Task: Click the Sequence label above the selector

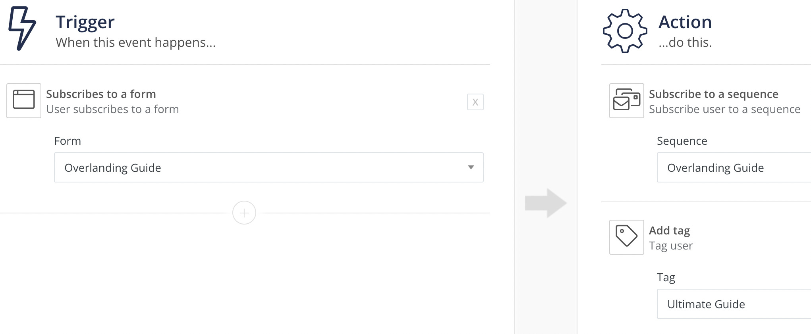Action: pos(682,141)
